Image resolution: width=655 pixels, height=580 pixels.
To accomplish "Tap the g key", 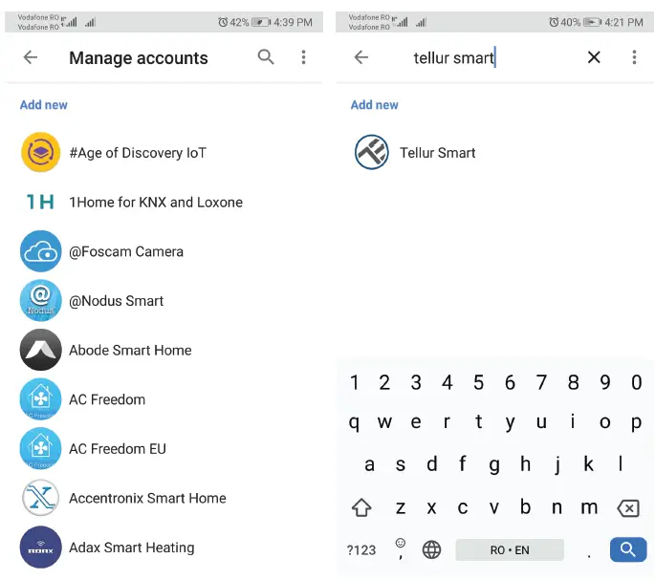I will tap(494, 464).
